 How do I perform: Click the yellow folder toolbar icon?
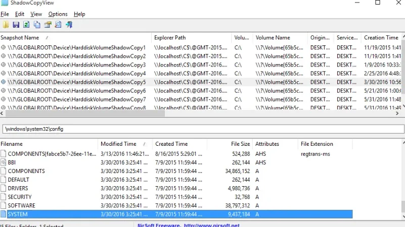(6, 25)
